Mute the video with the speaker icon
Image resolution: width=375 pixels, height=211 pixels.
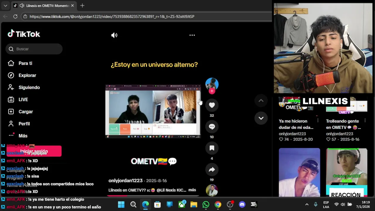(114, 35)
